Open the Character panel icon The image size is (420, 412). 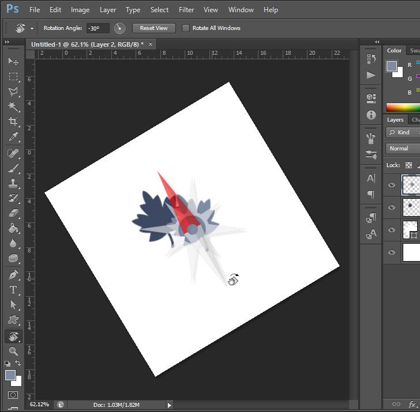[x=371, y=178]
